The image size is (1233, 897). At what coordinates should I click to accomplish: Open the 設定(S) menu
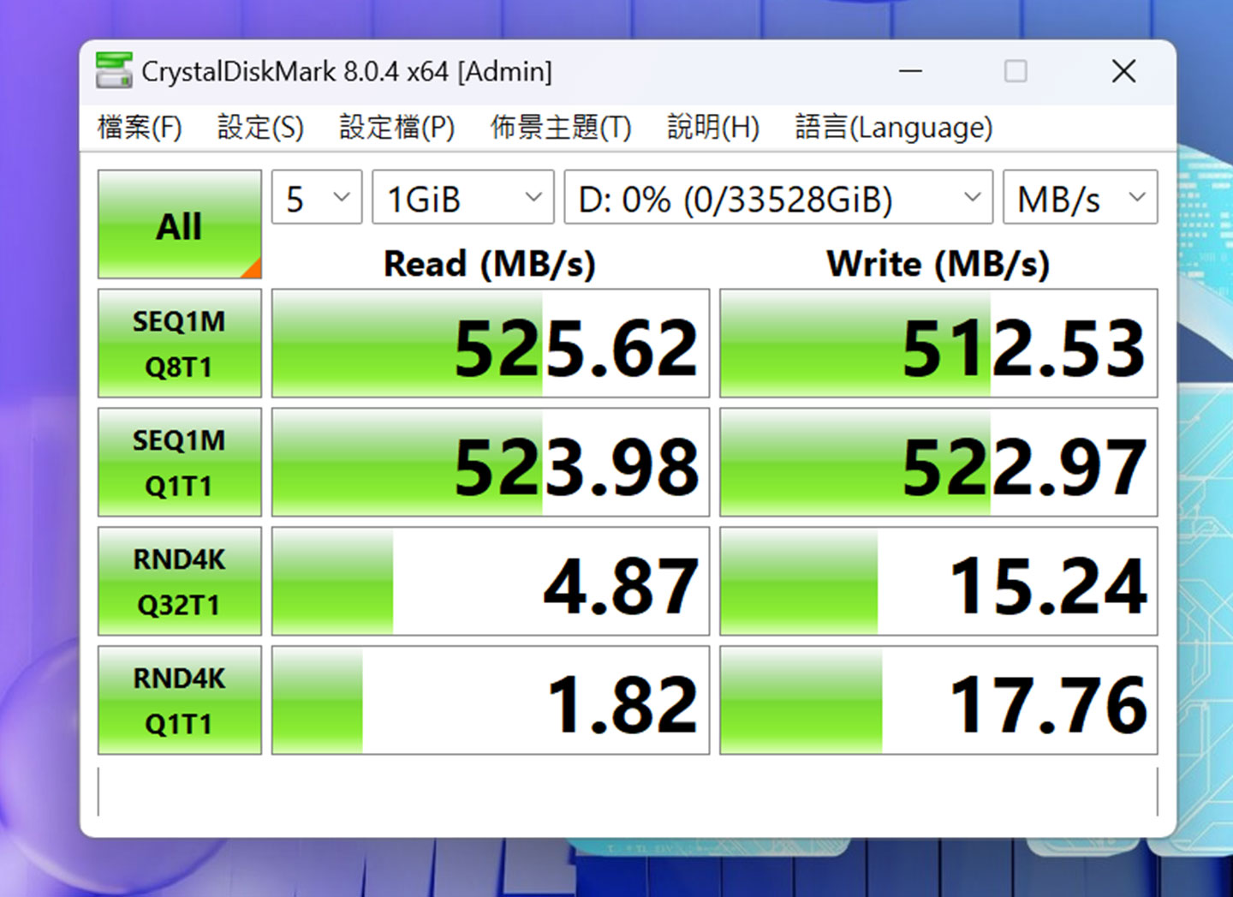(259, 127)
